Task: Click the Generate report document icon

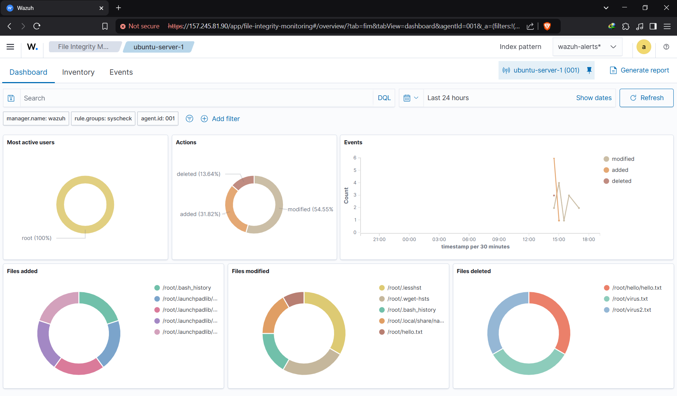Action: pyautogui.click(x=613, y=70)
